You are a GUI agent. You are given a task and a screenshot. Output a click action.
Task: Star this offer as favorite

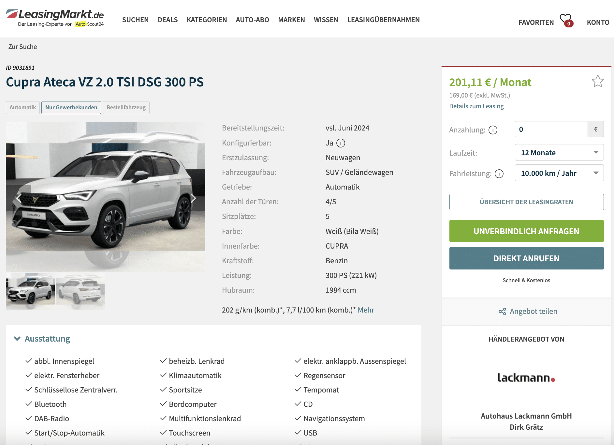coord(598,81)
